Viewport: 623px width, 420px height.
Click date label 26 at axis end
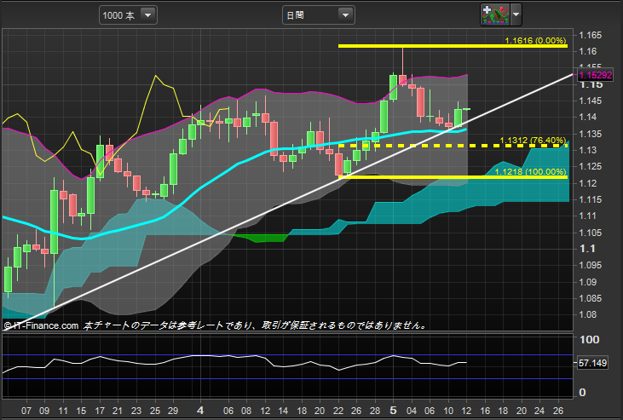pos(558,411)
